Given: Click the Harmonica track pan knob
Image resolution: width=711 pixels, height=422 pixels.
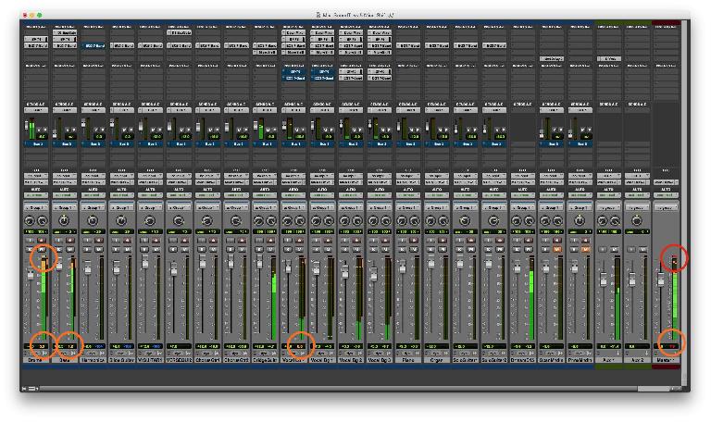Looking at the screenshot, I should [x=93, y=221].
